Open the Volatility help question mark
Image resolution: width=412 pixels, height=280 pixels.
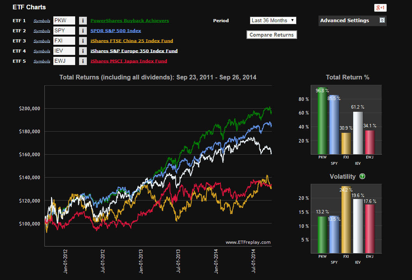(362, 176)
